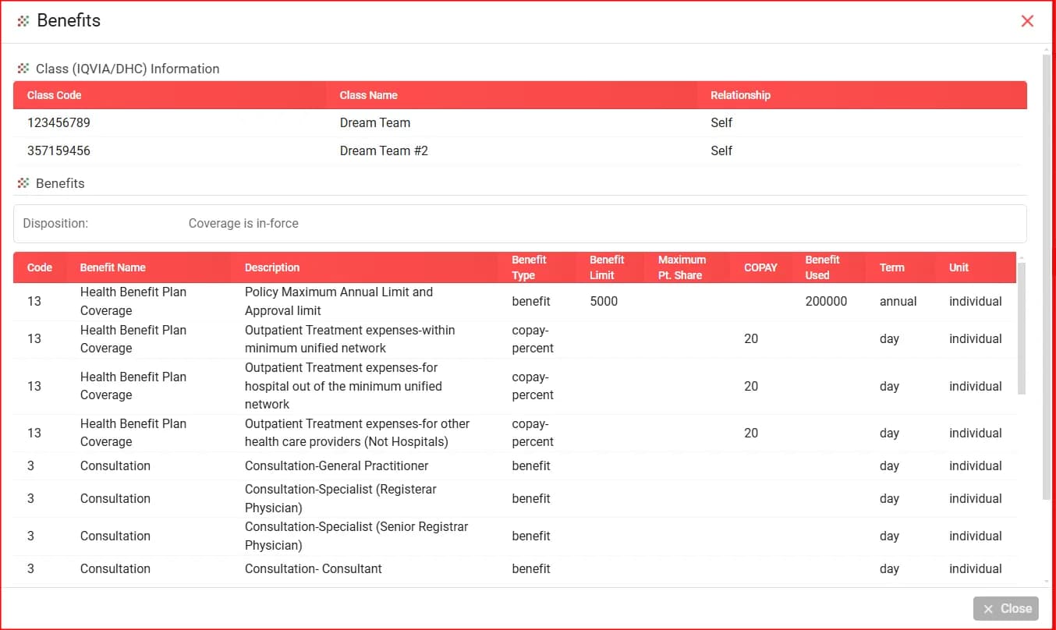This screenshot has width=1056, height=630.
Task: Select class code 123456789
Action: click(x=58, y=122)
